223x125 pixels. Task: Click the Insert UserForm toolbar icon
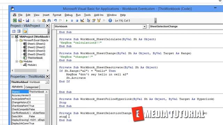click(20, 20)
